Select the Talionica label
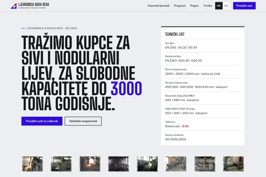 click(x=170, y=122)
